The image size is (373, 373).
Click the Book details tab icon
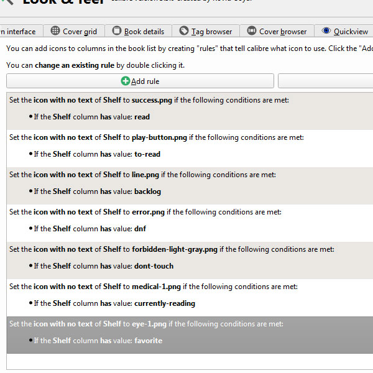(117, 31)
